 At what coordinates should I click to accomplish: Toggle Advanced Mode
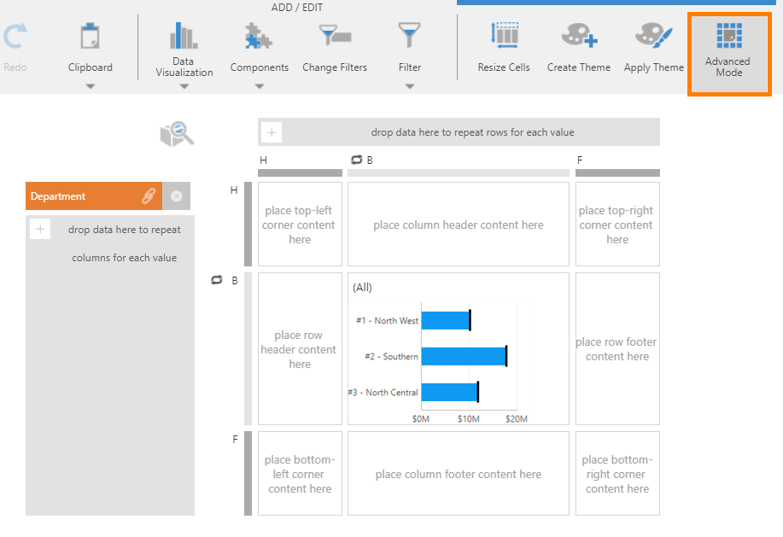728,53
